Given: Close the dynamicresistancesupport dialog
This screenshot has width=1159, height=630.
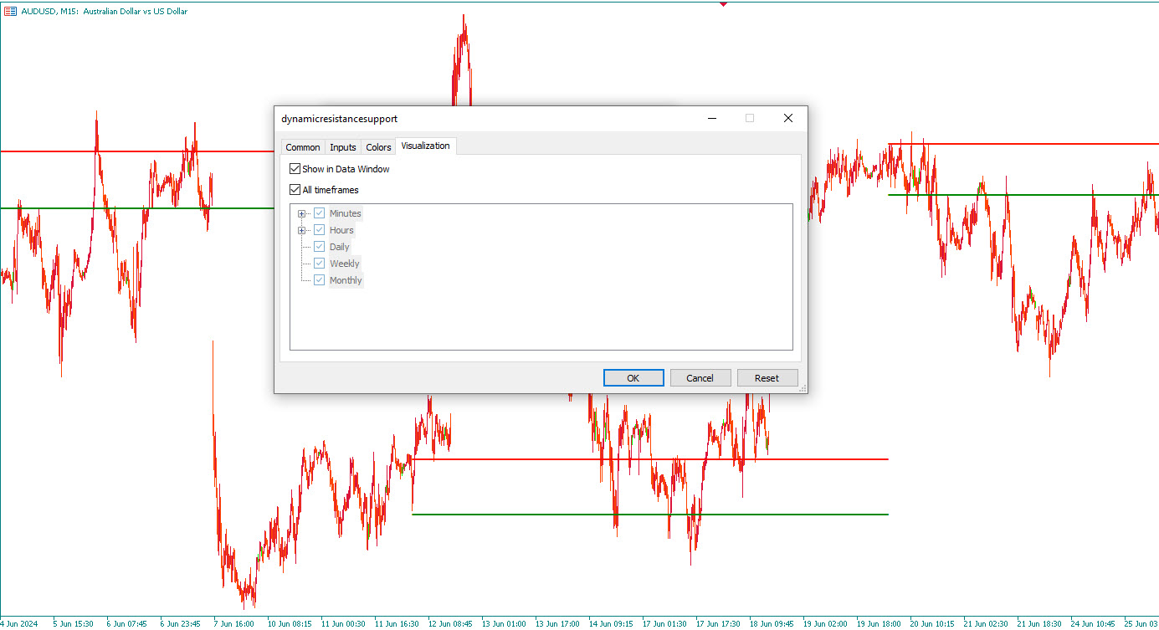Looking at the screenshot, I should tap(787, 119).
